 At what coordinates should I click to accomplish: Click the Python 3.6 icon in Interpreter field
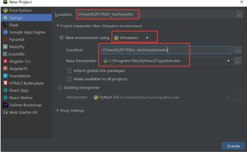(96, 97)
